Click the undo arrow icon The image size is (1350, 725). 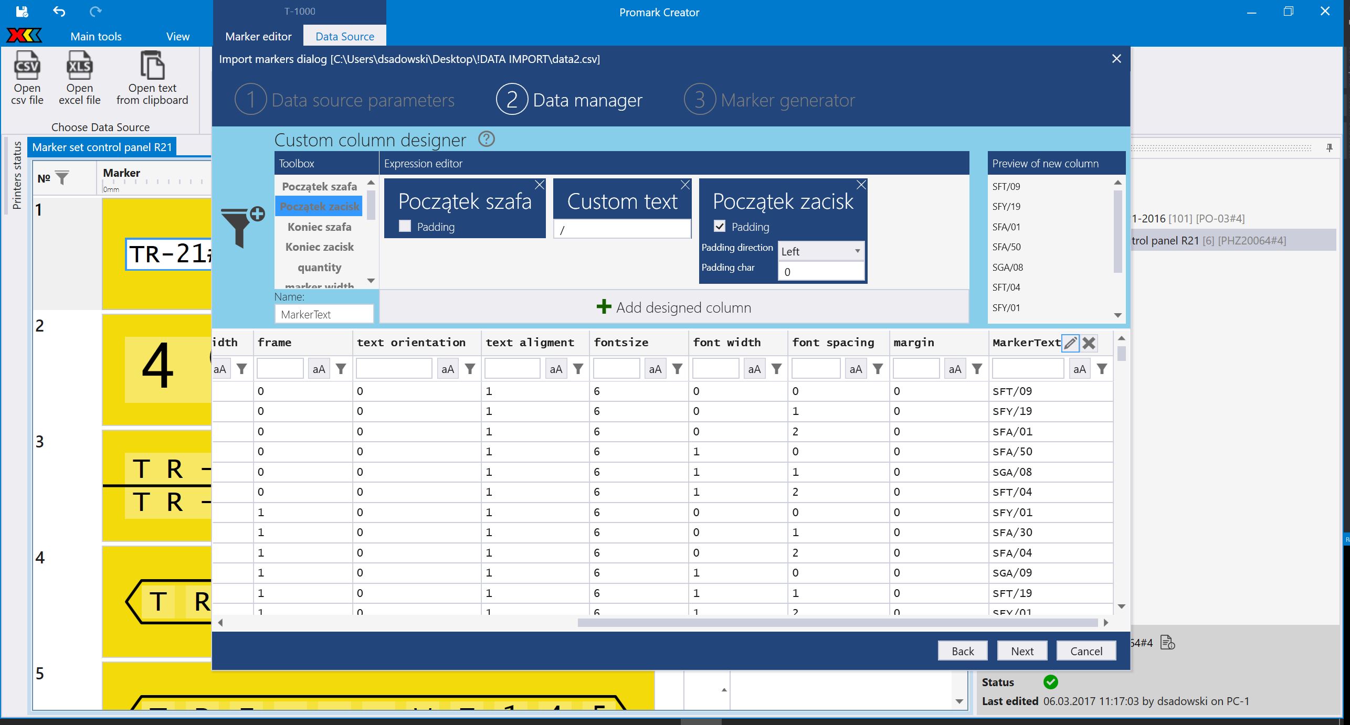pos(59,12)
